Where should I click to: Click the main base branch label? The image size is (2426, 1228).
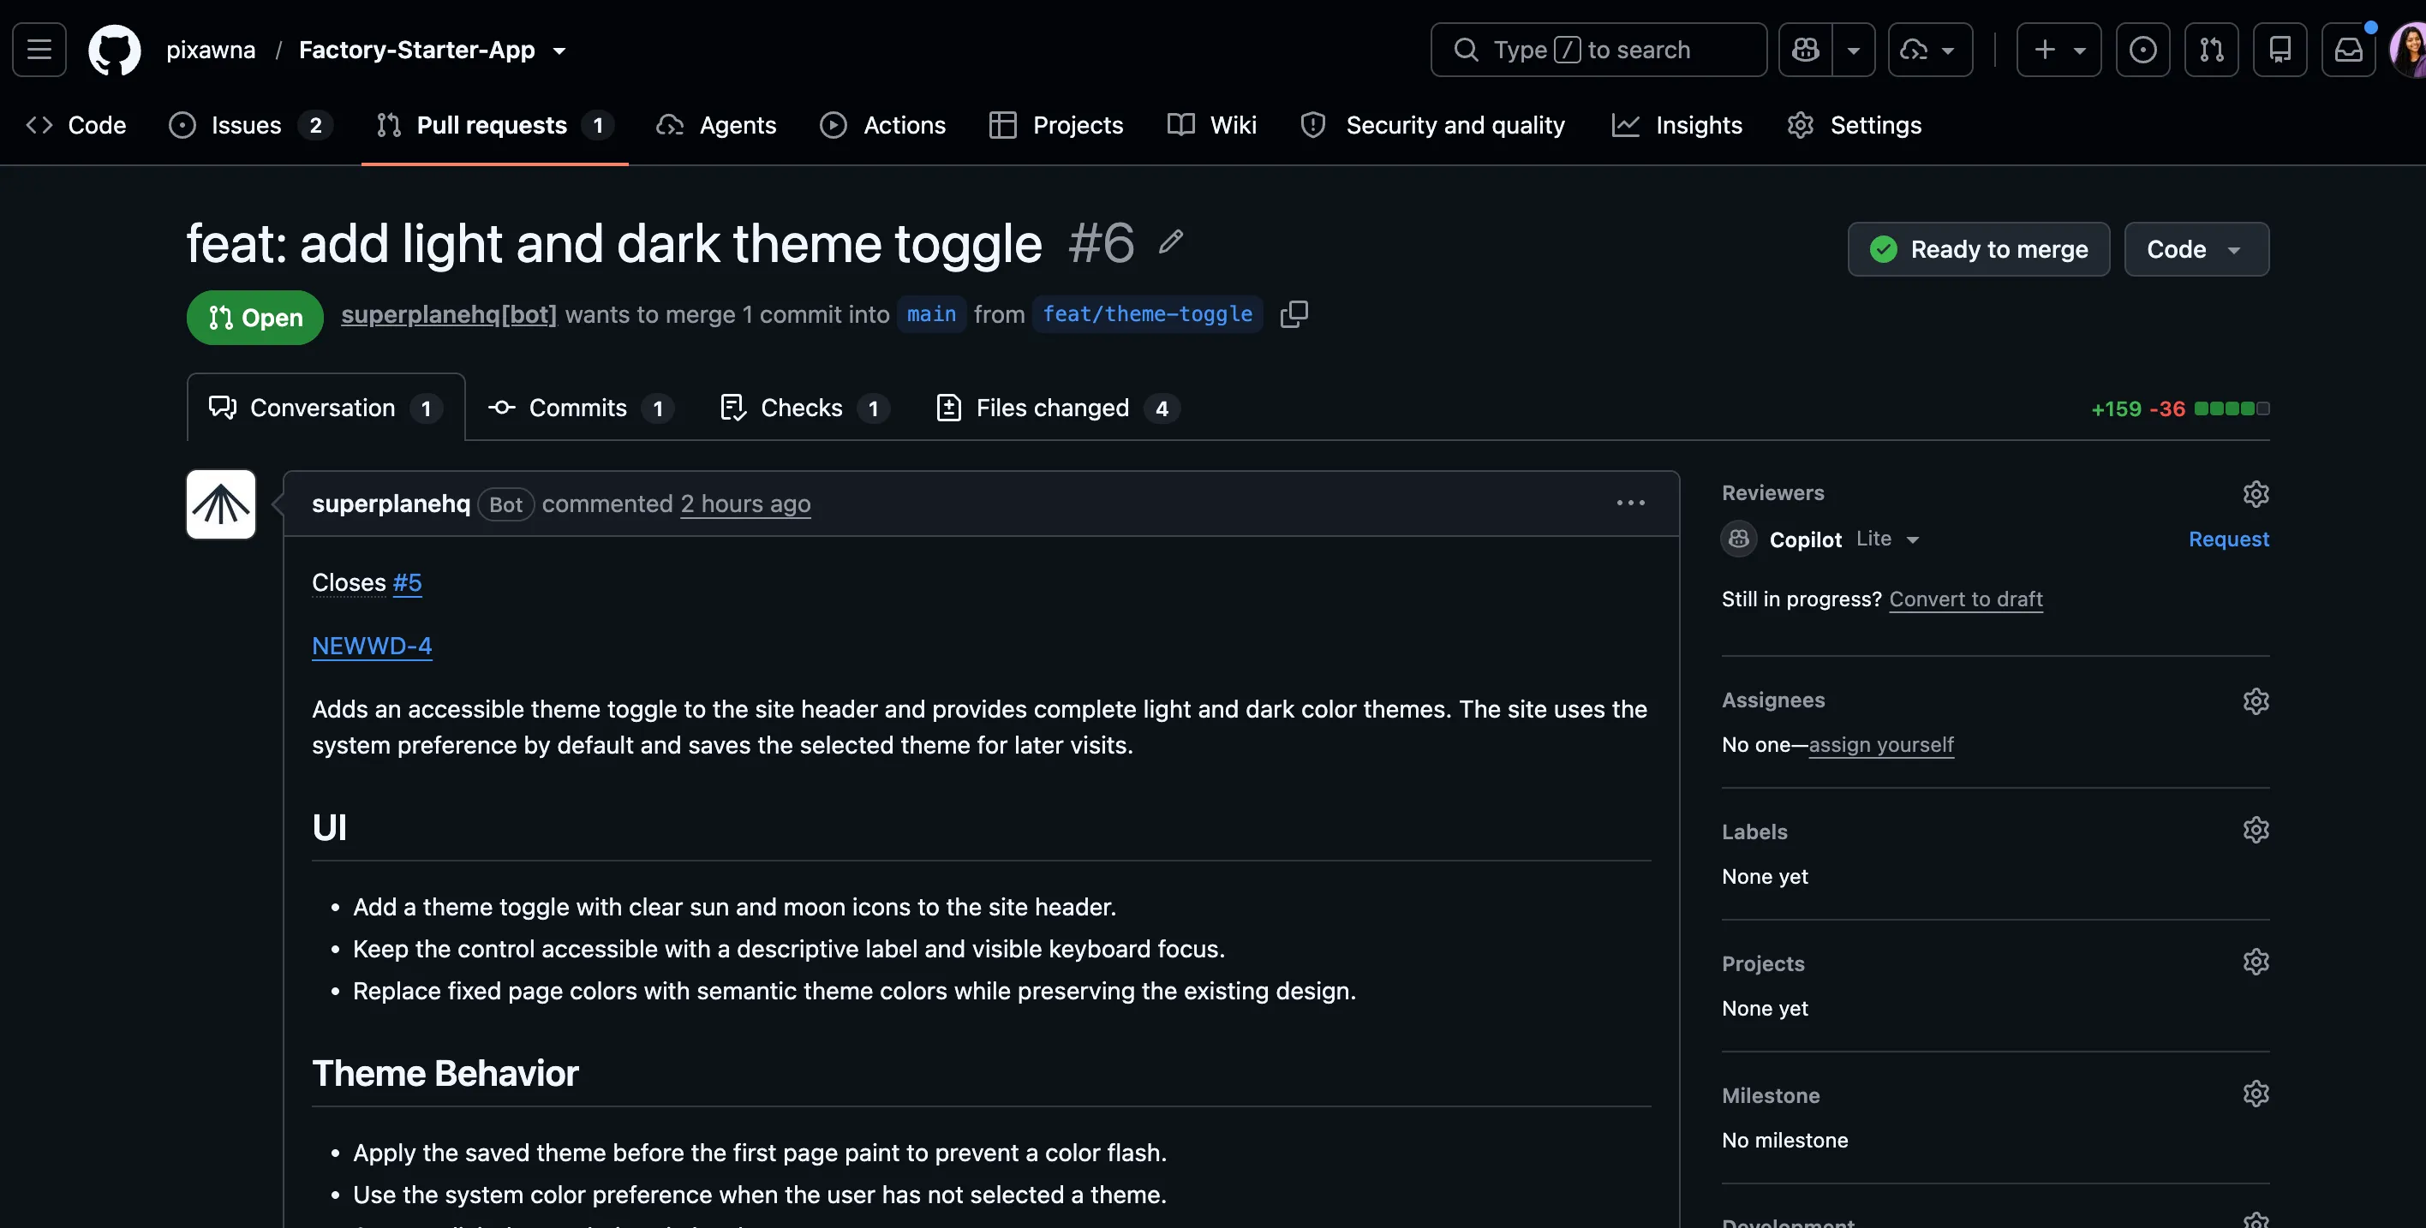click(x=931, y=314)
